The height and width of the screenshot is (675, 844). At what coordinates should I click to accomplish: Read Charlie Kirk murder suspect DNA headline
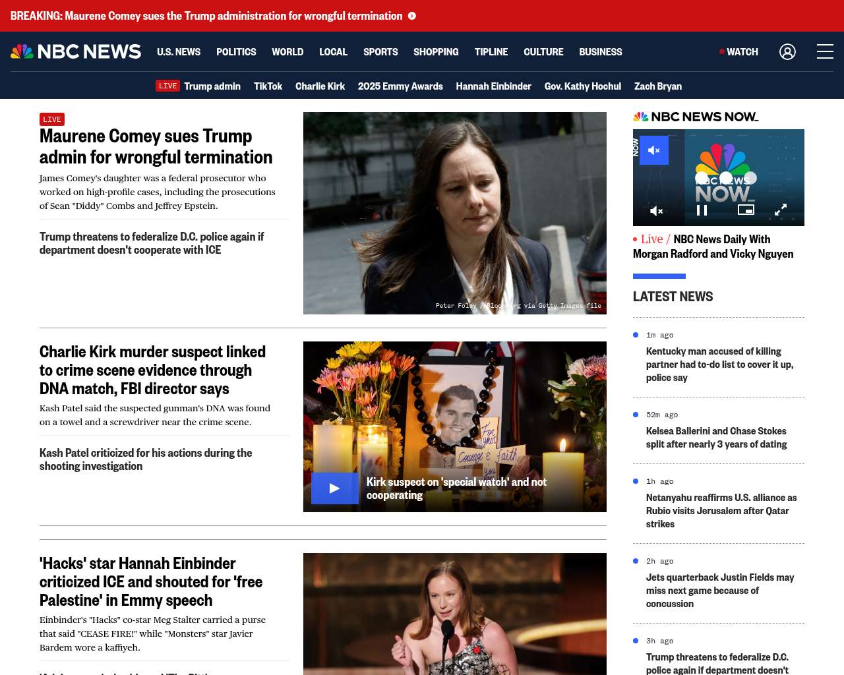(152, 370)
